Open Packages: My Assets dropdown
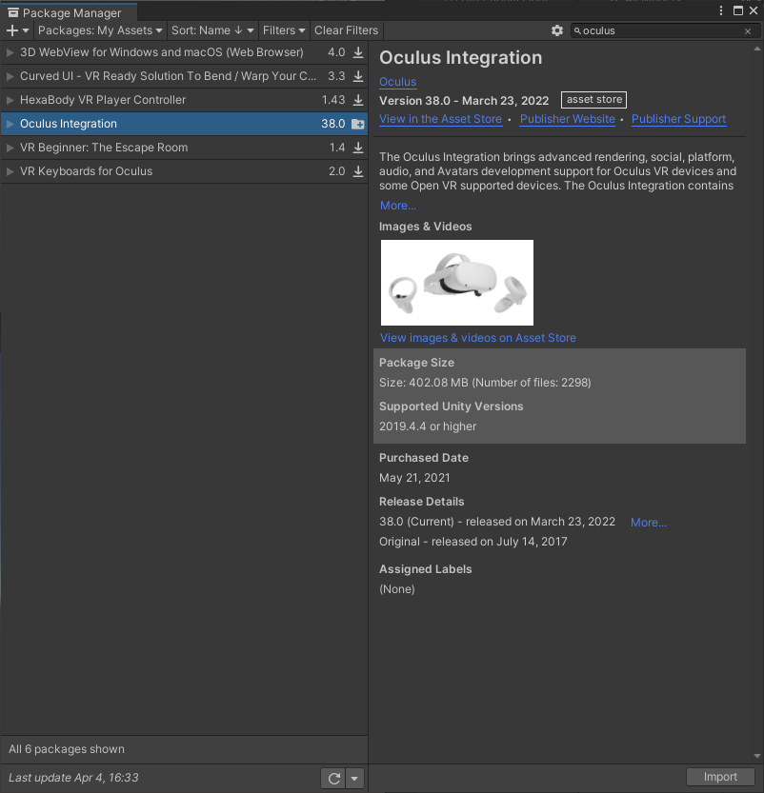This screenshot has width=764, height=793. [100, 30]
